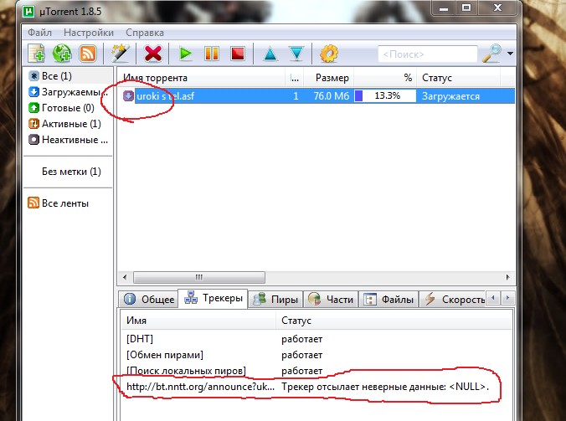Remove torrent with the red X icon
Screen dimensions: 566x421
(153, 54)
